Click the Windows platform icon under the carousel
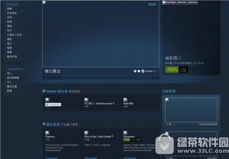The width and height of the screenshot is (229, 159). (135, 71)
